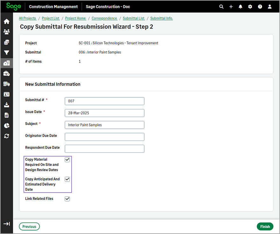The width and height of the screenshot is (280, 234).
Task: Open the buildings projects sidebar icon
Action: click(7, 63)
